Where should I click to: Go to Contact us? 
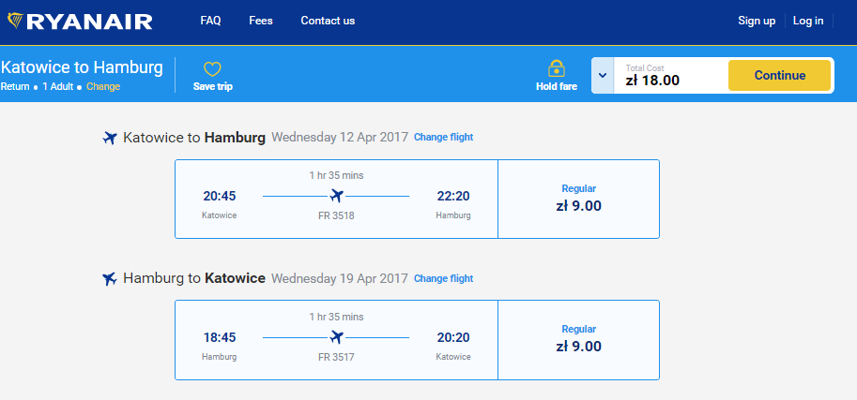coord(328,21)
